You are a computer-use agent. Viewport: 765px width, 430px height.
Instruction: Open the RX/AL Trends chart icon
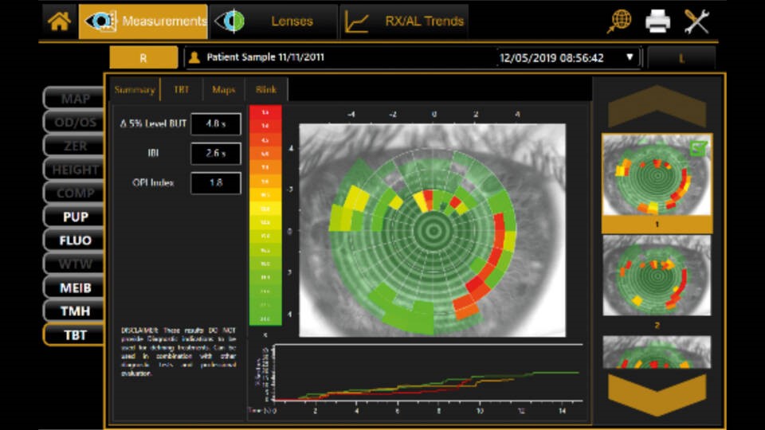356,21
